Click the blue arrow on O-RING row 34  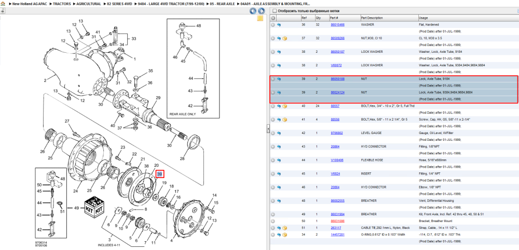pos(279,235)
